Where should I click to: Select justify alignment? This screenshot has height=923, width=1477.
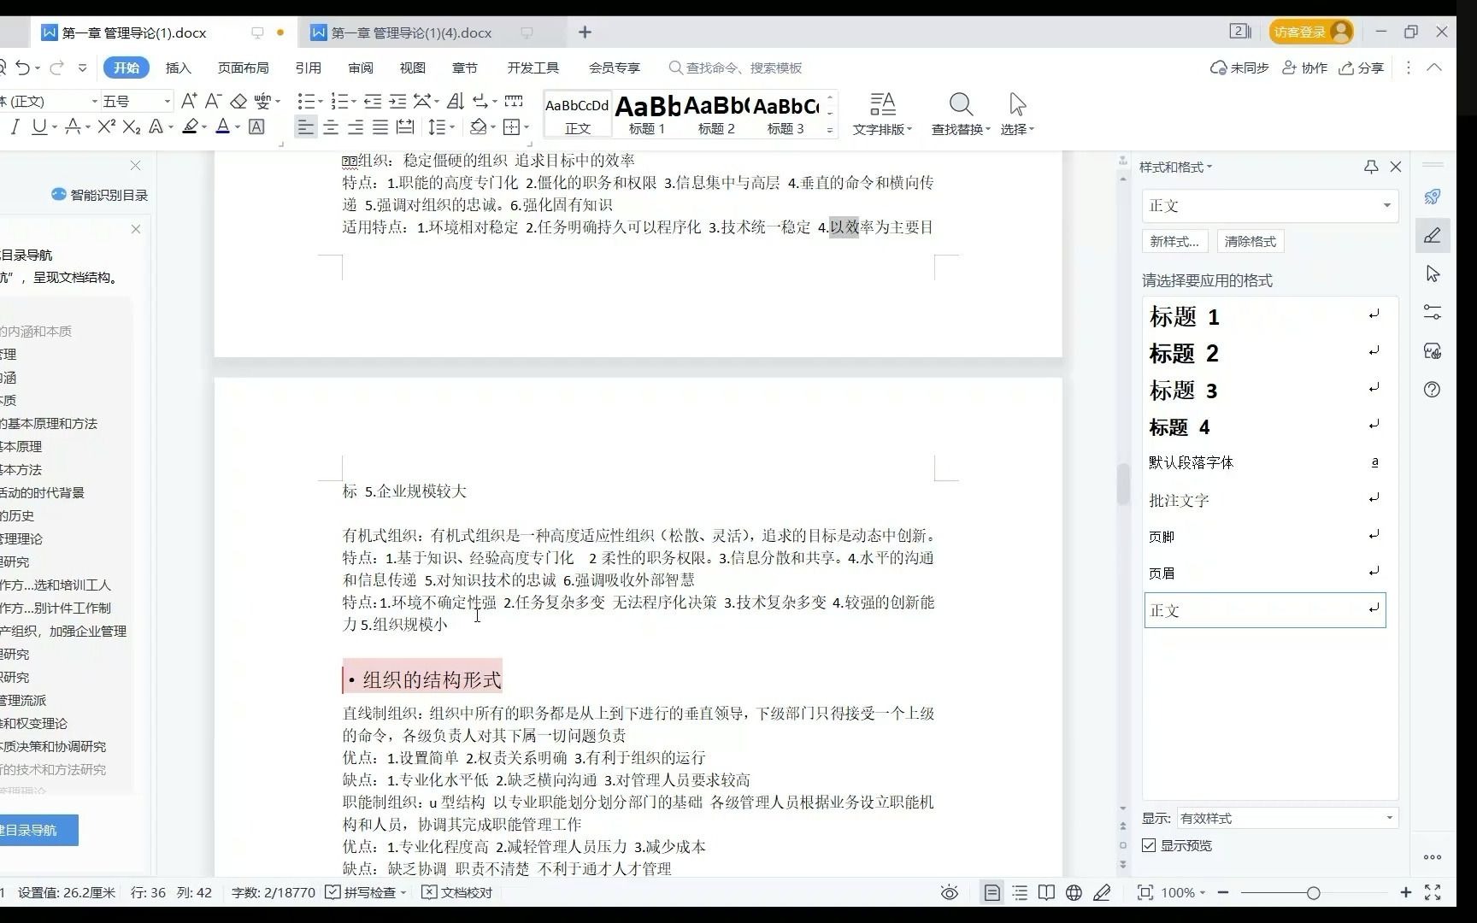pos(380,127)
